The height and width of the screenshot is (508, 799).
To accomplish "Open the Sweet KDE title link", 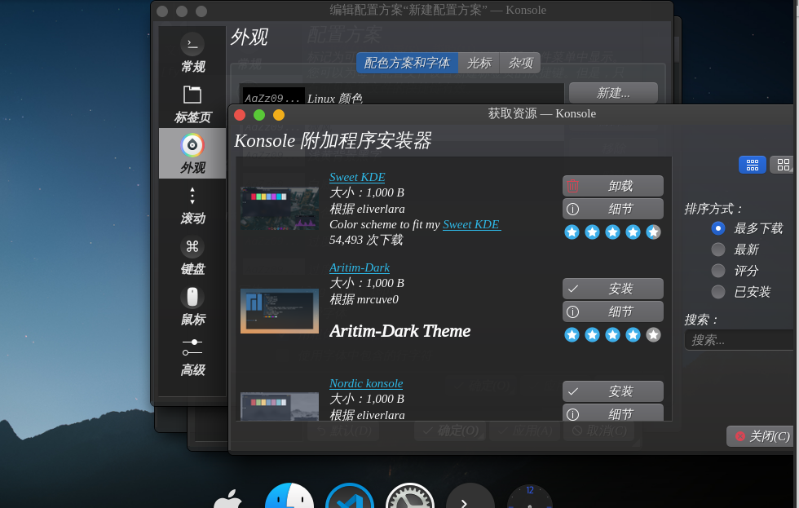I will 357,177.
